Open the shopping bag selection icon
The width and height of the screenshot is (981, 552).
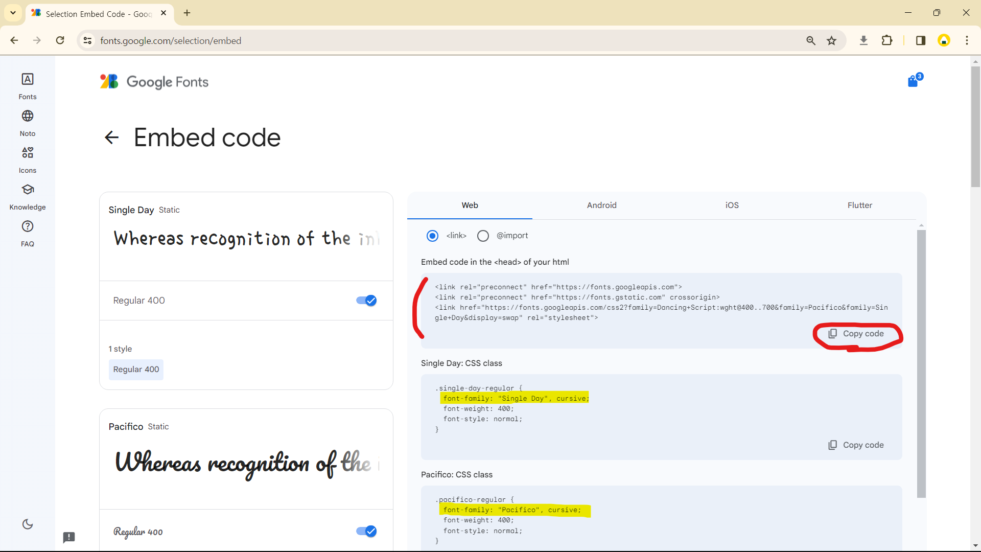pyautogui.click(x=913, y=81)
